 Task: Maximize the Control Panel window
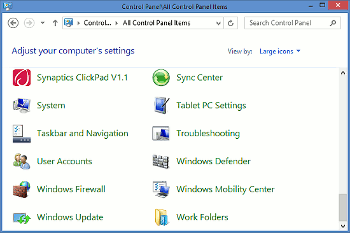[322, 5]
